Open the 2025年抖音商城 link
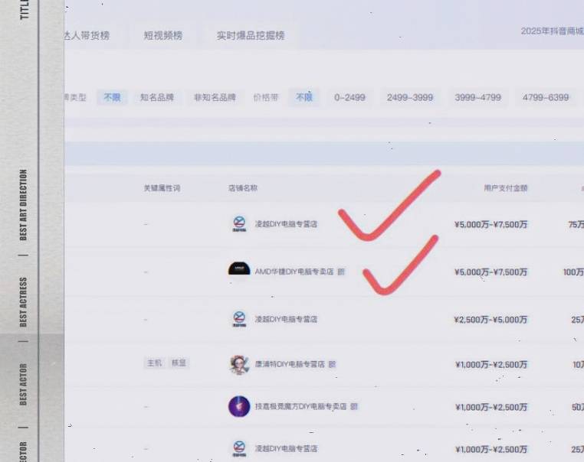 tap(553, 31)
